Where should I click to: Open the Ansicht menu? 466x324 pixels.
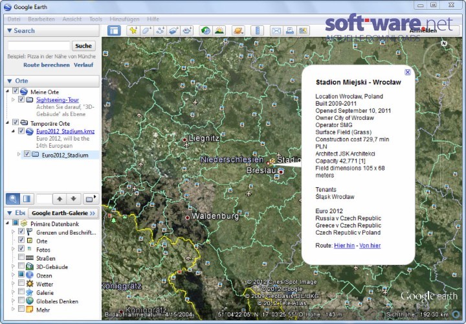pos(72,19)
